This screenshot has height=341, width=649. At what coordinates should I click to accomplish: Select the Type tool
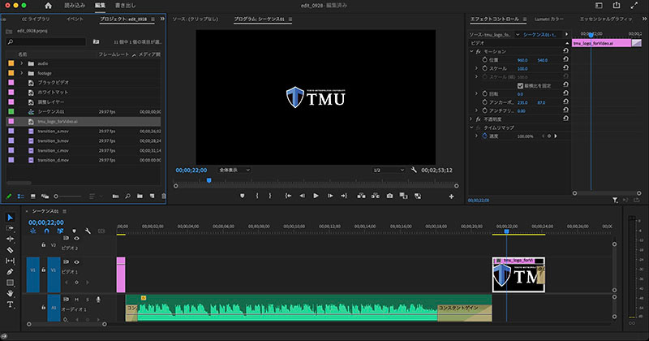click(x=11, y=304)
